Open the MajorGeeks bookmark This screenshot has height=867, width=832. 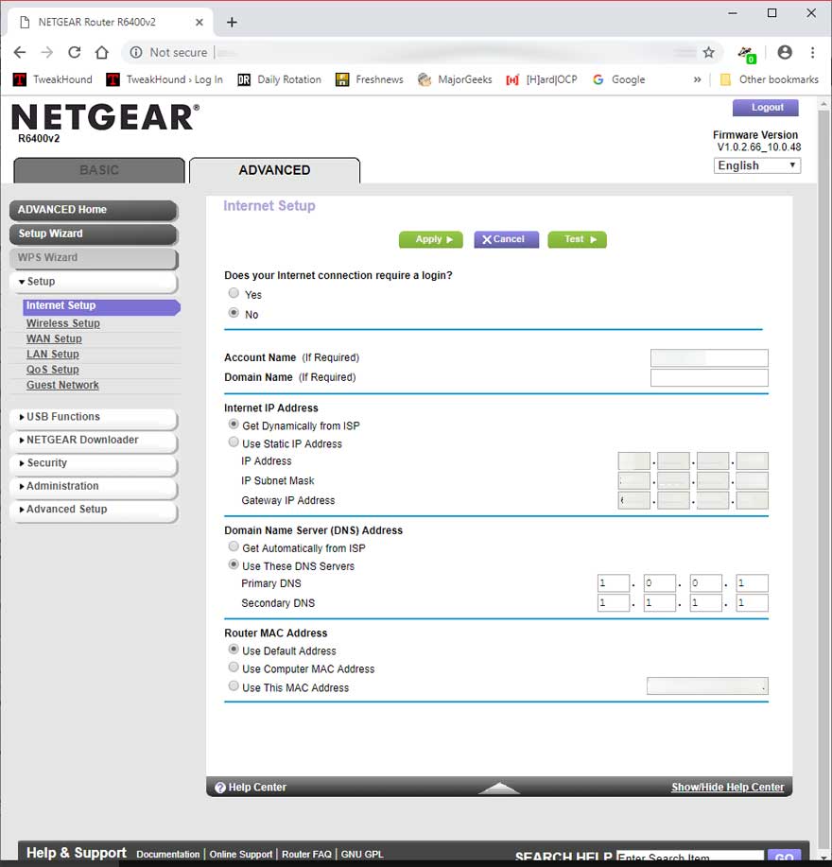pos(455,79)
